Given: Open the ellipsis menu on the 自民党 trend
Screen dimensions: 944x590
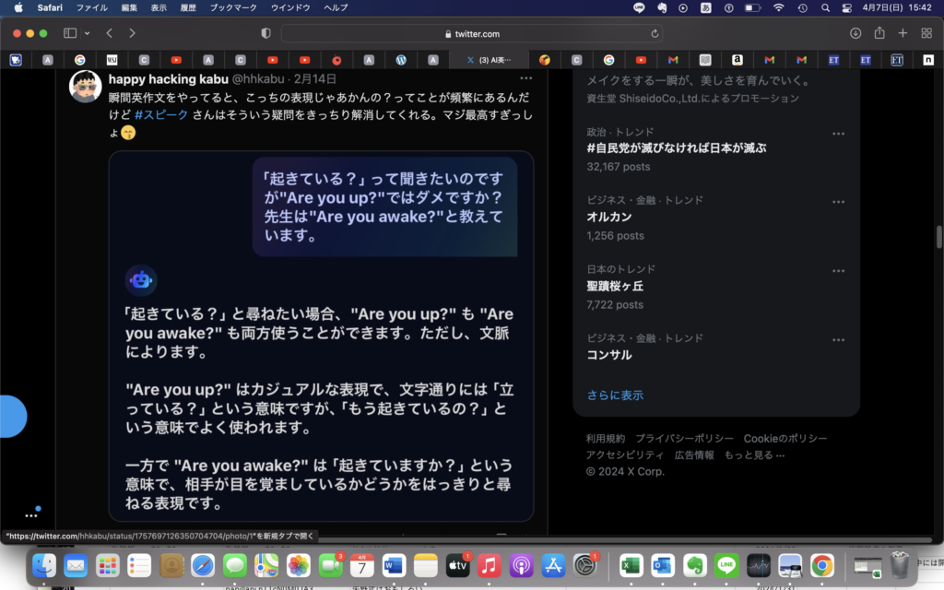Looking at the screenshot, I should click(x=838, y=133).
